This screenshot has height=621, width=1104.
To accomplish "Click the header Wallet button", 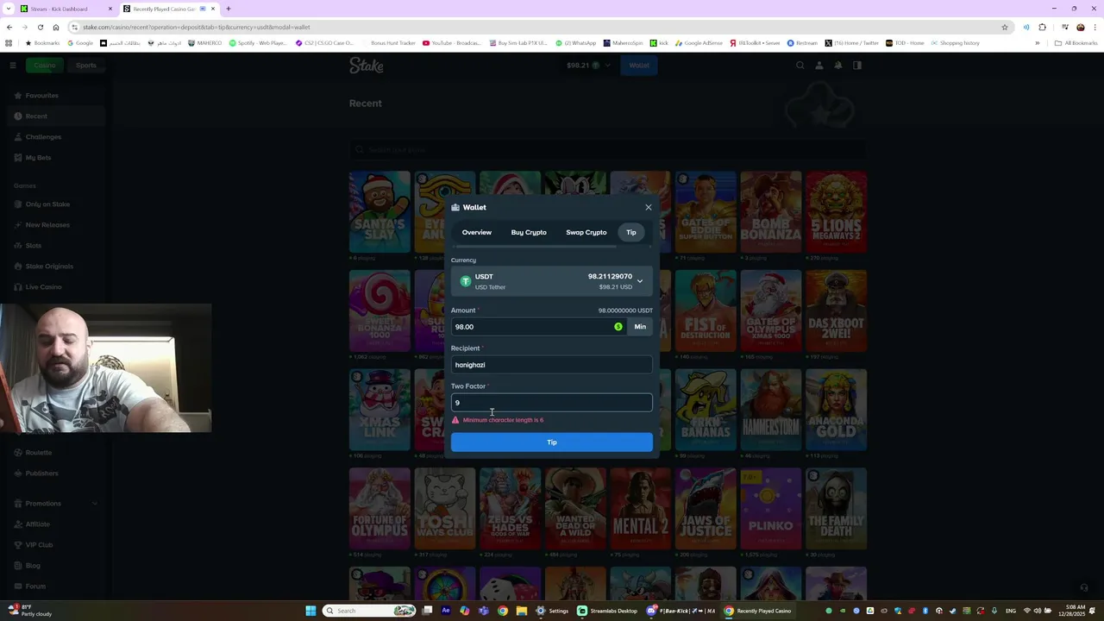I will (x=639, y=65).
